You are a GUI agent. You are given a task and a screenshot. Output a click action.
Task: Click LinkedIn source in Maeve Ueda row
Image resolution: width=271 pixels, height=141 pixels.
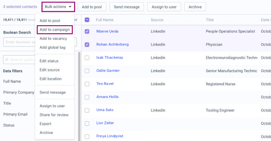pos(158,31)
